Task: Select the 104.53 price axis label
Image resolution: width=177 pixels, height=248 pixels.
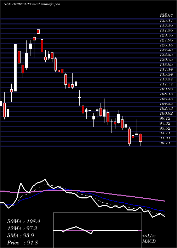Action: (166, 104)
